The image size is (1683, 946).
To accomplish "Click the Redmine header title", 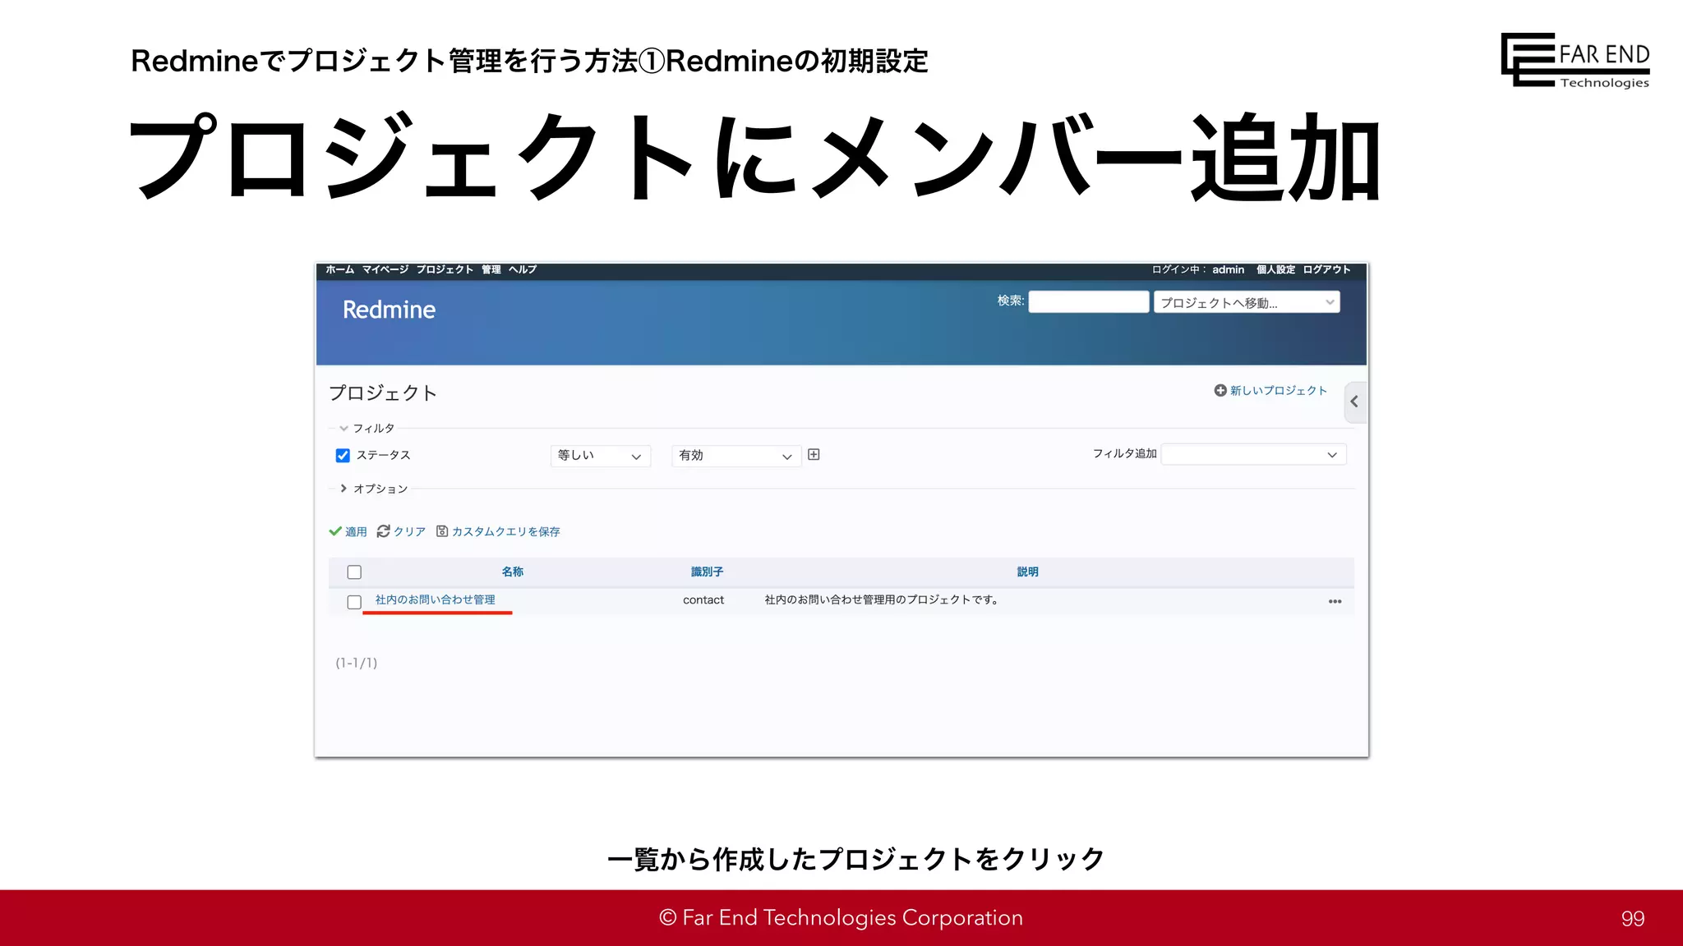I will click(389, 310).
